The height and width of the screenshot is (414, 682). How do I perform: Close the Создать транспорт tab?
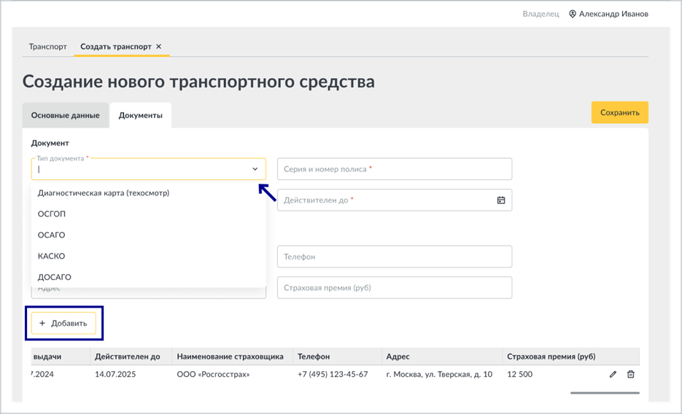159,47
